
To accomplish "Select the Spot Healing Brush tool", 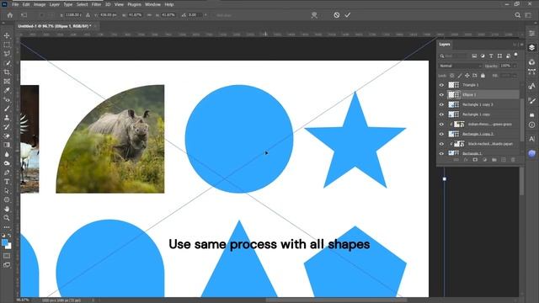I will [7, 99].
